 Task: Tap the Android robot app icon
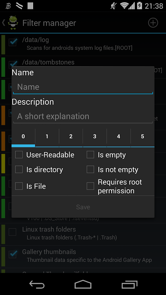(13, 23)
